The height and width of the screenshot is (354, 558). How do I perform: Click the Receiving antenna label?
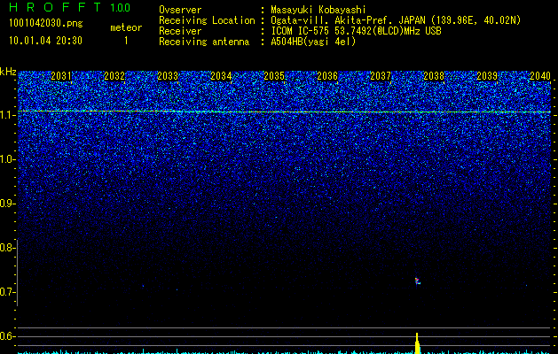pyautogui.click(x=204, y=42)
